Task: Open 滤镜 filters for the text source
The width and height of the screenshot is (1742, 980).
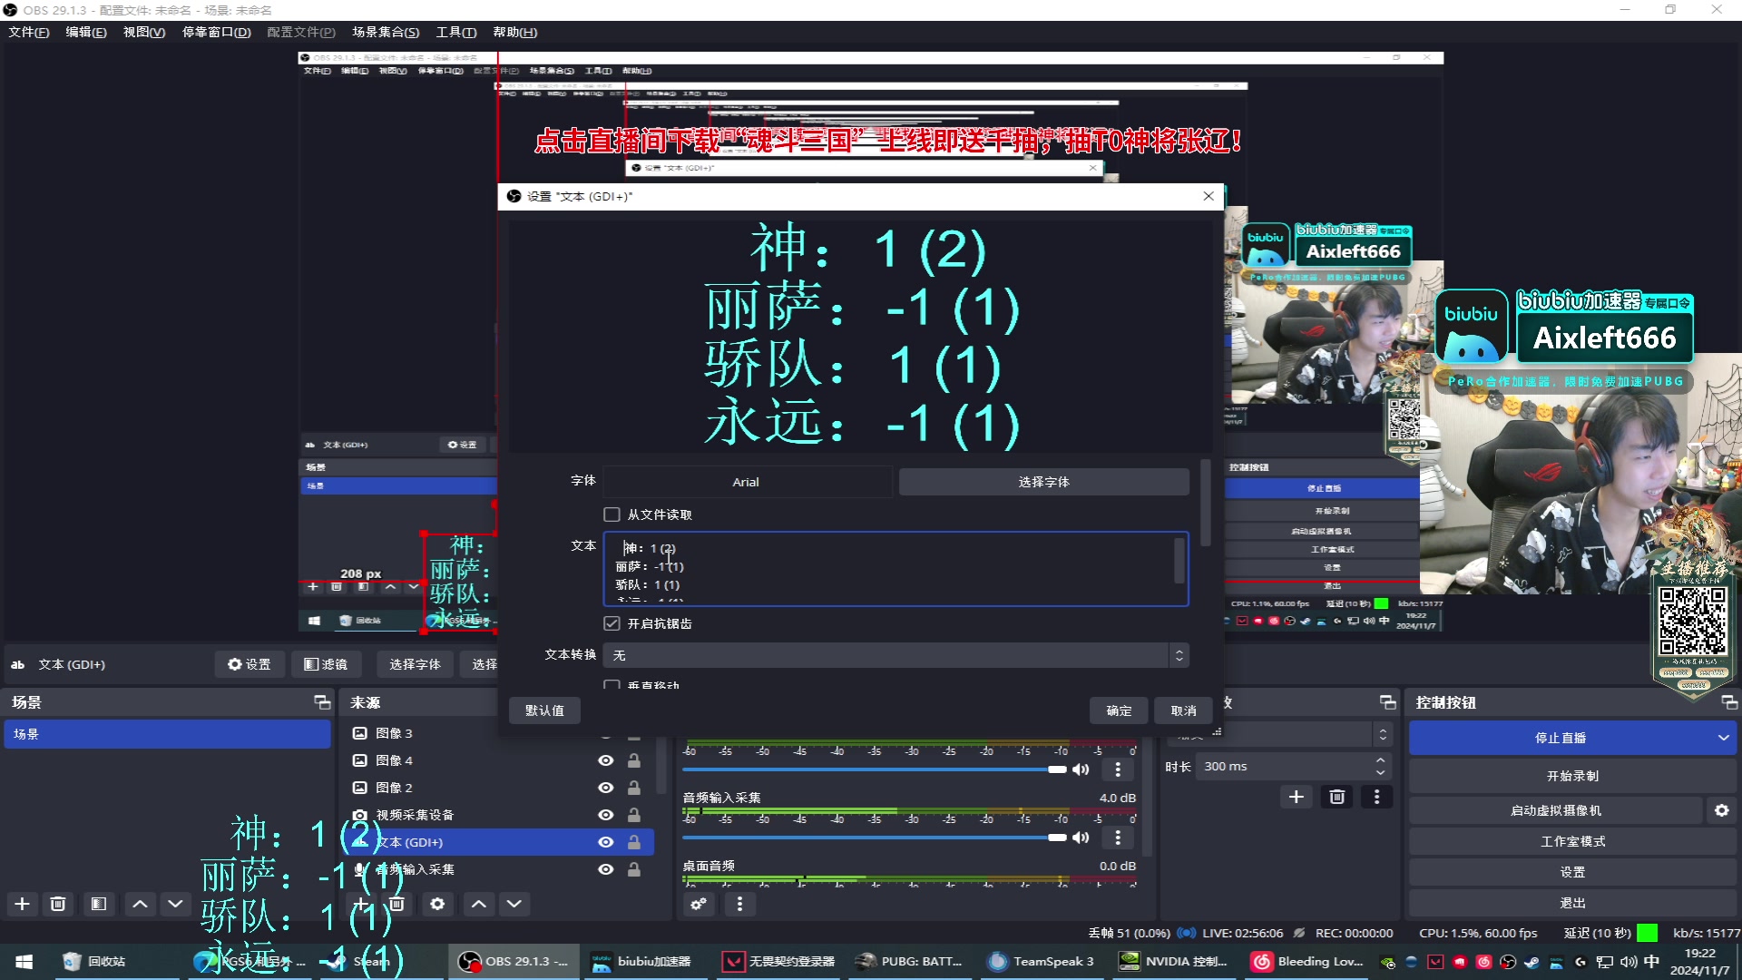Action: [x=326, y=664]
